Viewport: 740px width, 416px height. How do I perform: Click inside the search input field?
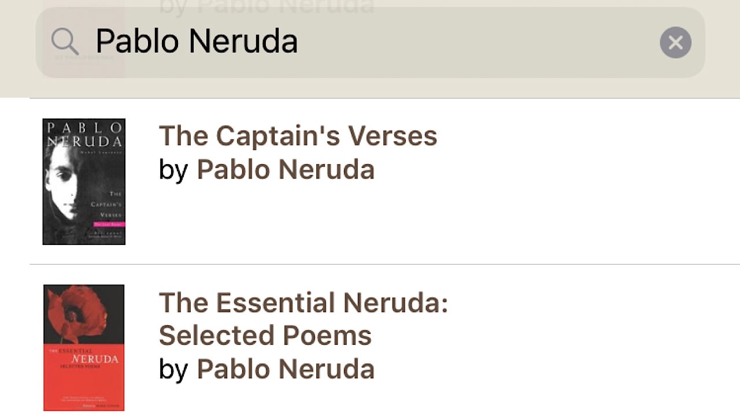(x=347, y=41)
